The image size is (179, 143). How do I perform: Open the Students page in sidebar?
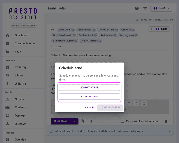click(20, 107)
